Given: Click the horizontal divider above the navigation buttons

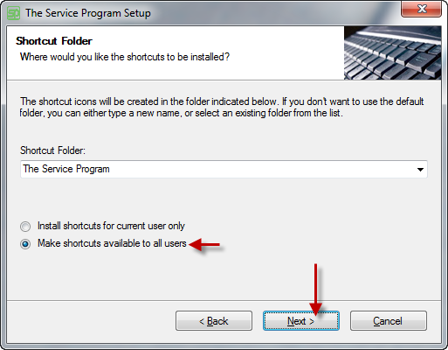Looking at the screenshot, I should click(x=224, y=300).
